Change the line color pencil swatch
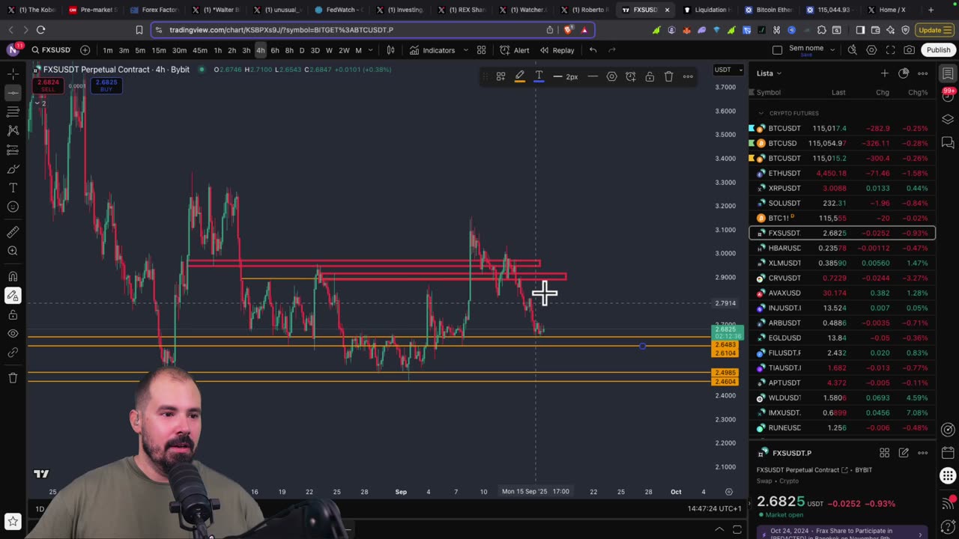 519,76
